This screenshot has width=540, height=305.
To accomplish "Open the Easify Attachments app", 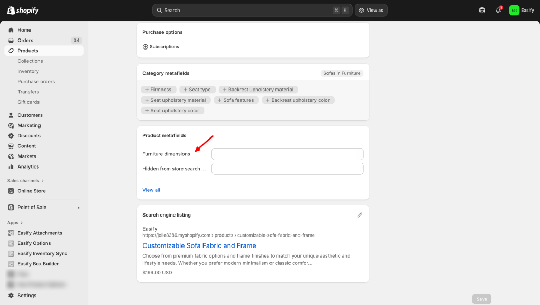I will coord(40,233).
